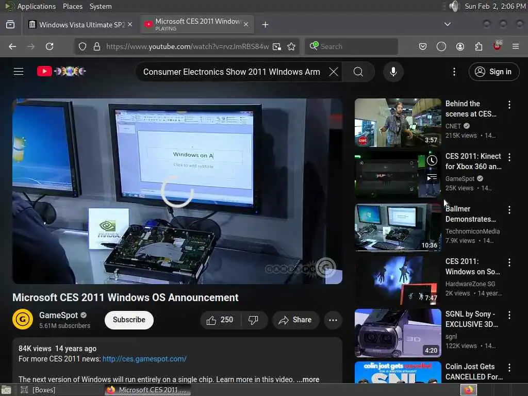Clear the YouTube search query
The height and width of the screenshot is (396, 528).
[334, 72]
